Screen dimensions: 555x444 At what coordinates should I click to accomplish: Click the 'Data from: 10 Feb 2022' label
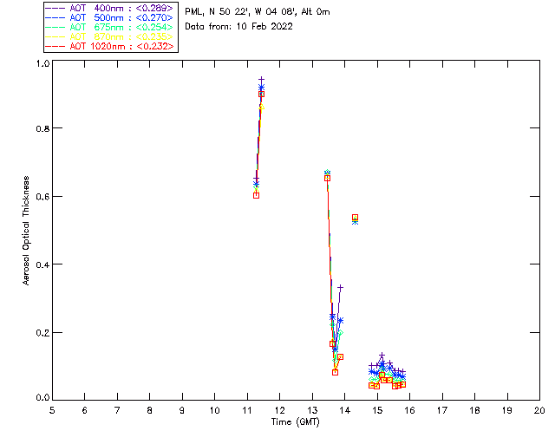pos(239,27)
